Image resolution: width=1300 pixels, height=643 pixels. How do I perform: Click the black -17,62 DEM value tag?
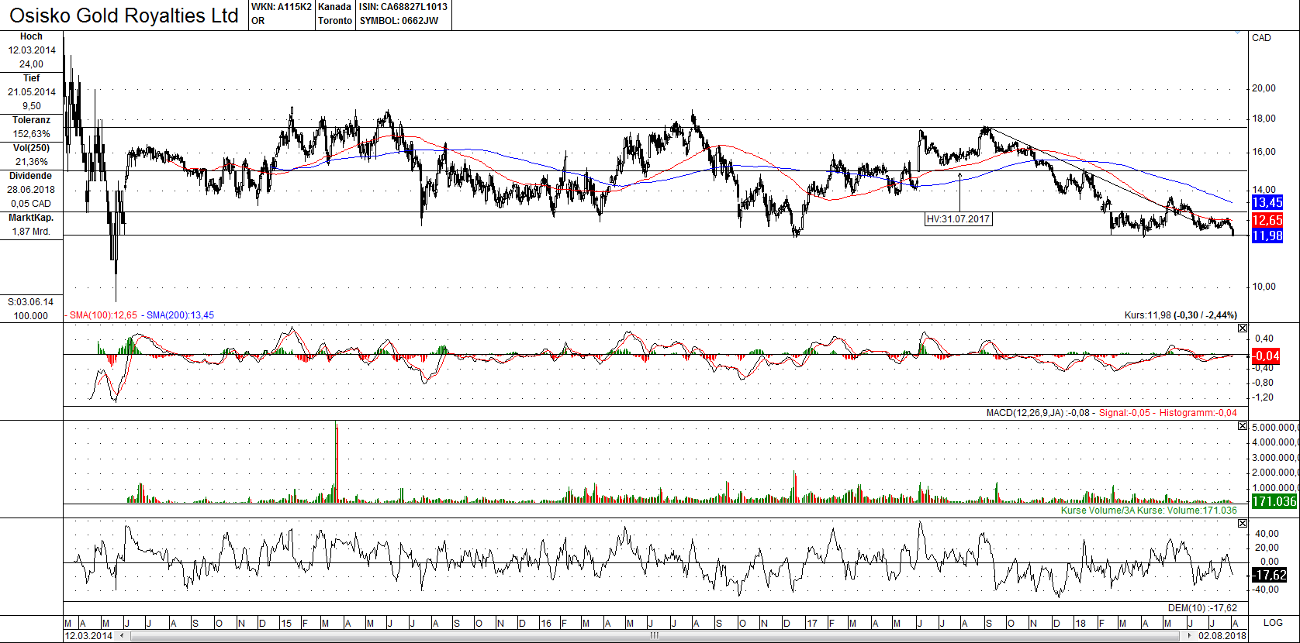click(1270, 575)
